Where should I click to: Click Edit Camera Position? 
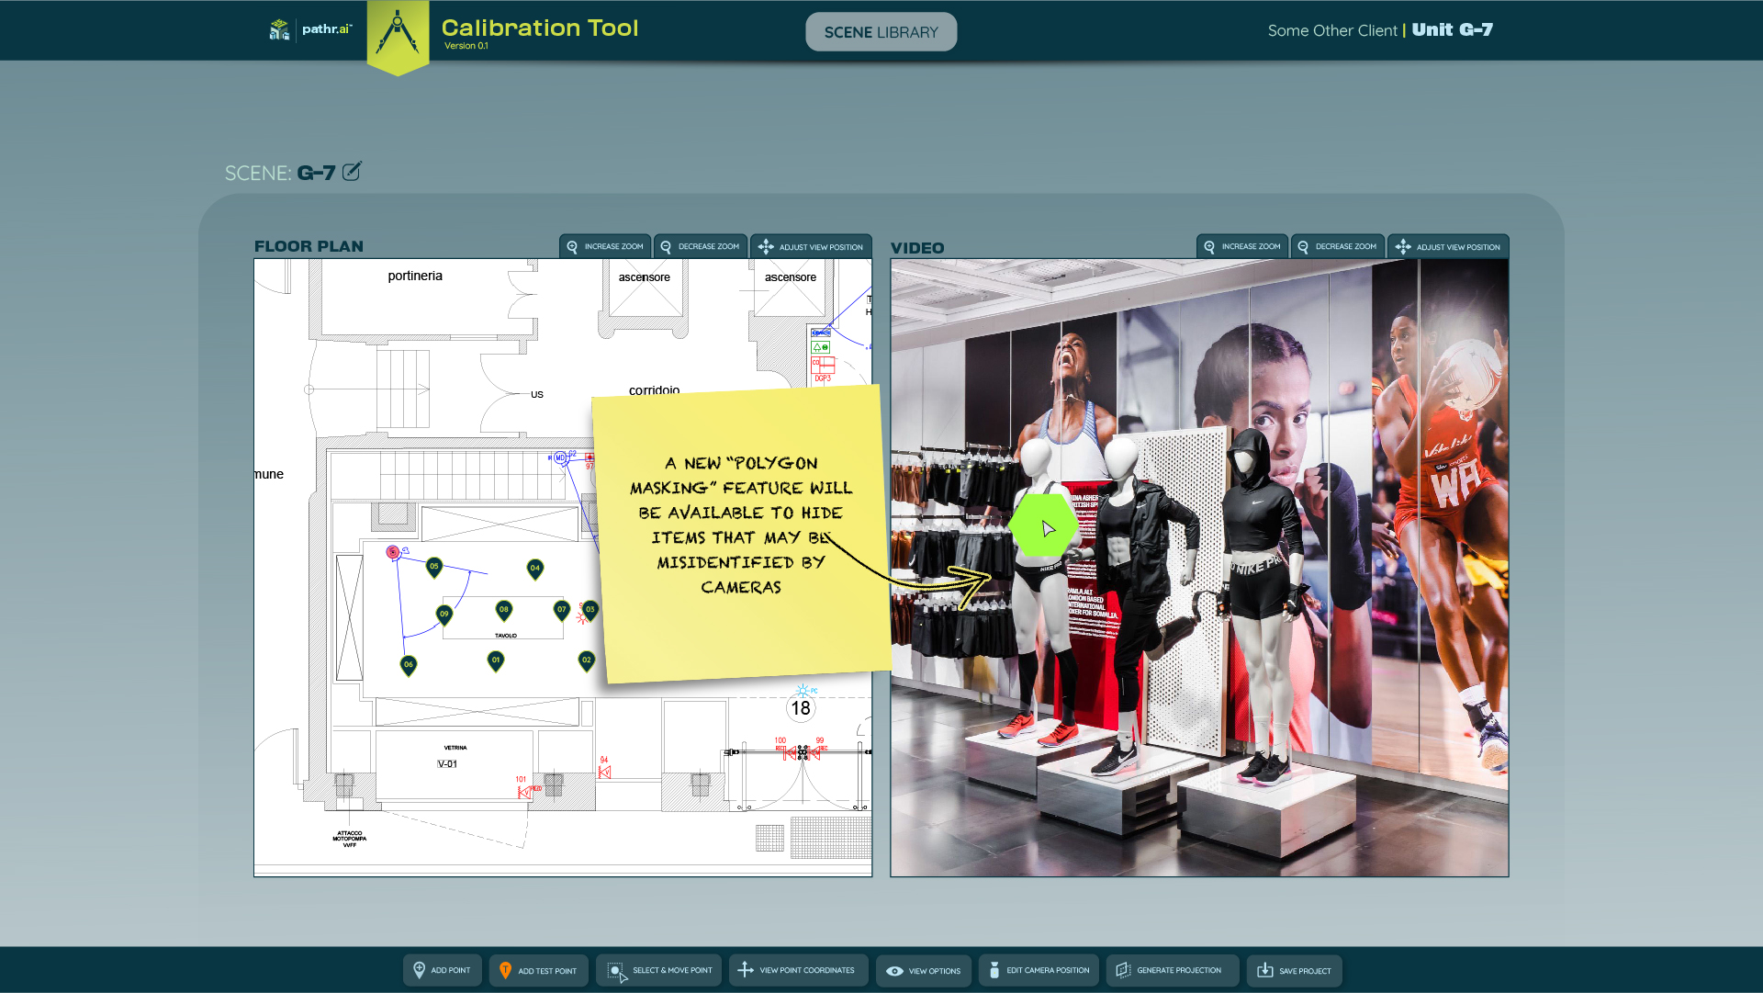(1038, 970)
